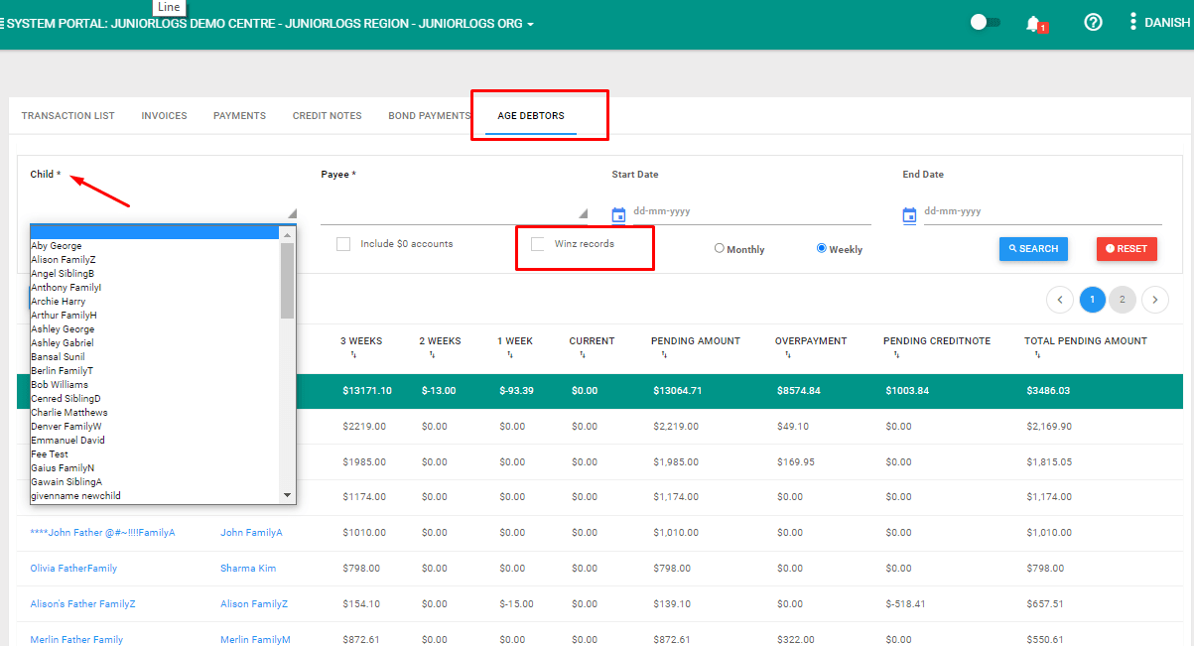Go to the next page with right chevron

pos(1155,299)
